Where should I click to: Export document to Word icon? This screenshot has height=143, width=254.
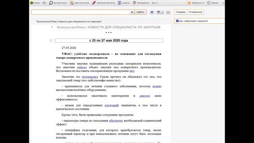(152, 12)
